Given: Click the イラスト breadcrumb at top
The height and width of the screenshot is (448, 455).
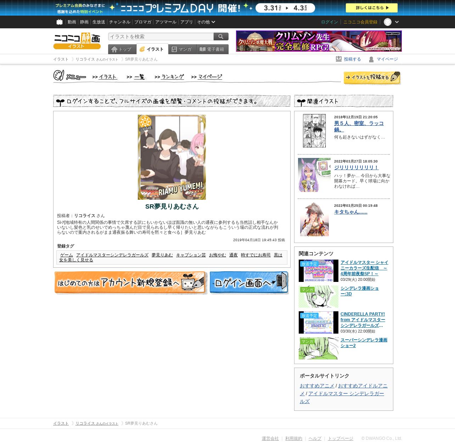Looking at the screenshot, I should click(61, 59).
